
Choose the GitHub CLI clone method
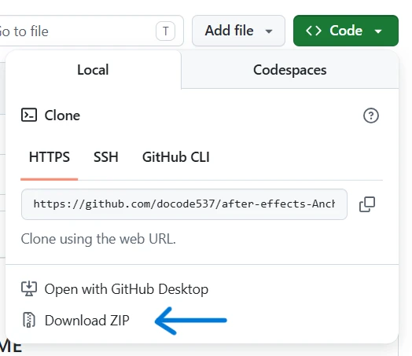pyautogui.click(x=176, y=157)
